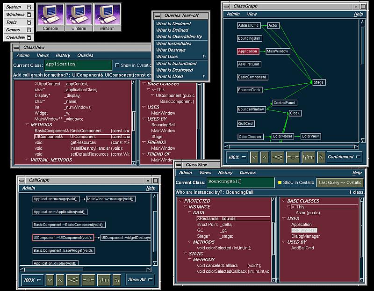Click the node overview icon in ClassGraph toolbar
374x291 pixels.
[293, 157]
